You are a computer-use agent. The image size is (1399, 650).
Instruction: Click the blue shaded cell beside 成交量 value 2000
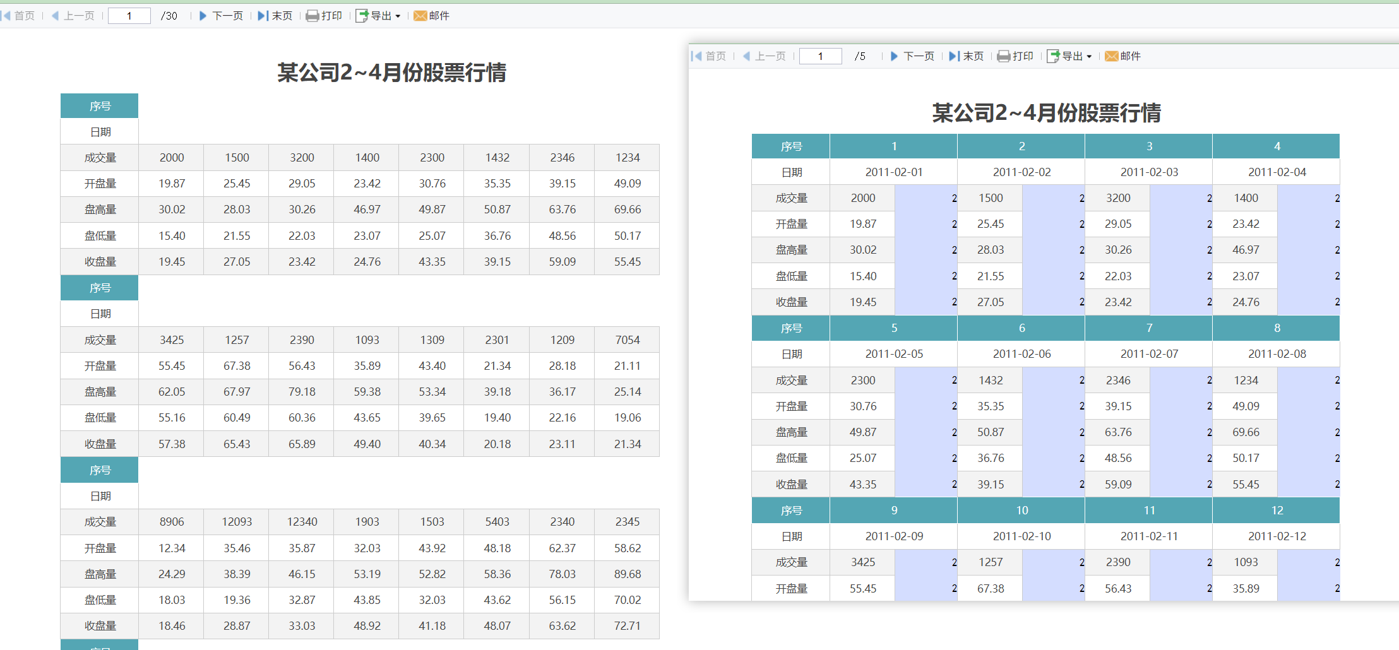(x=926, y=198)
